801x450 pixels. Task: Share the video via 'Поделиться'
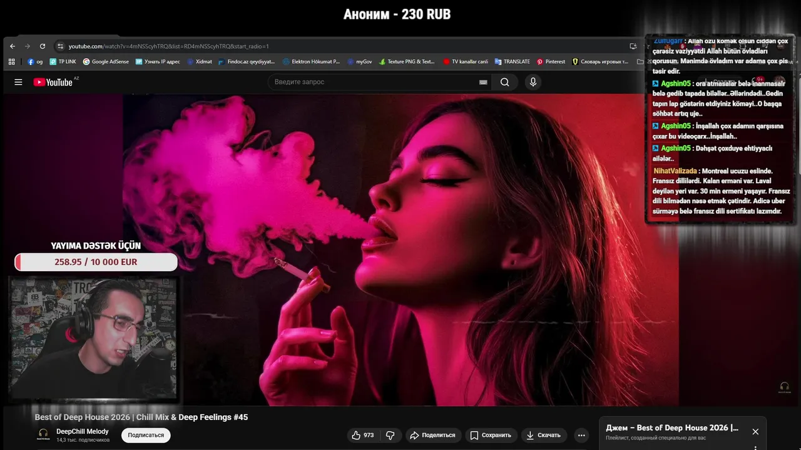pyautogui.click(x=434, y=435)
